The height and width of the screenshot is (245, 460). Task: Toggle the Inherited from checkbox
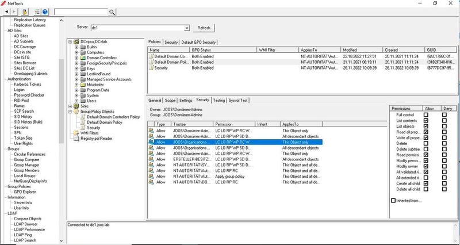pyautogui.click(x=393, y=201)
